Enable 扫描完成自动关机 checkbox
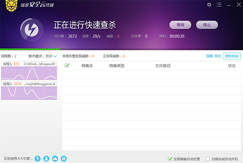243x163 pixels. click(x=208, y=159)
